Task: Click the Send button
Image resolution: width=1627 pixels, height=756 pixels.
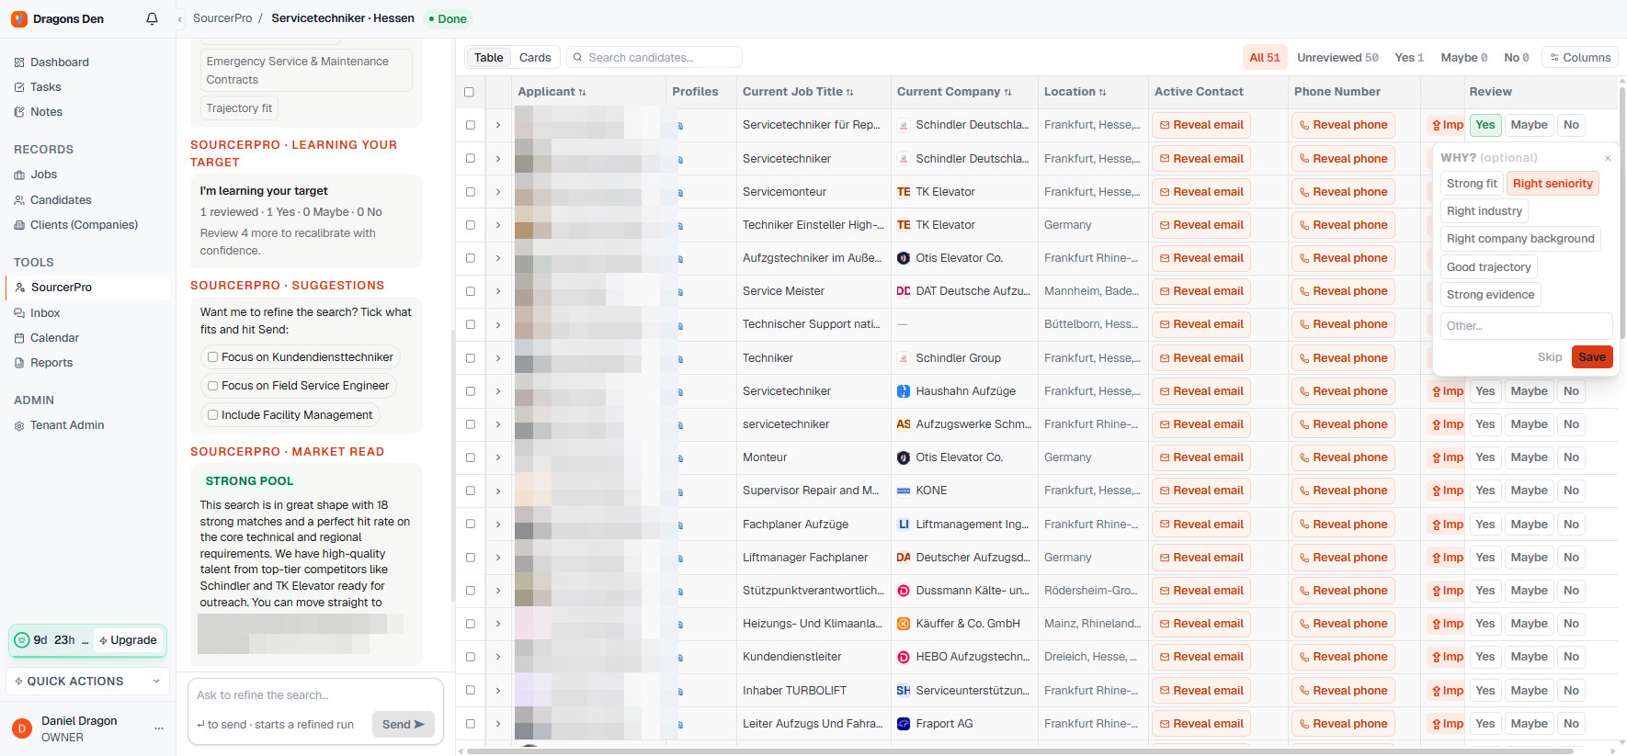Action: coord(403,725)
